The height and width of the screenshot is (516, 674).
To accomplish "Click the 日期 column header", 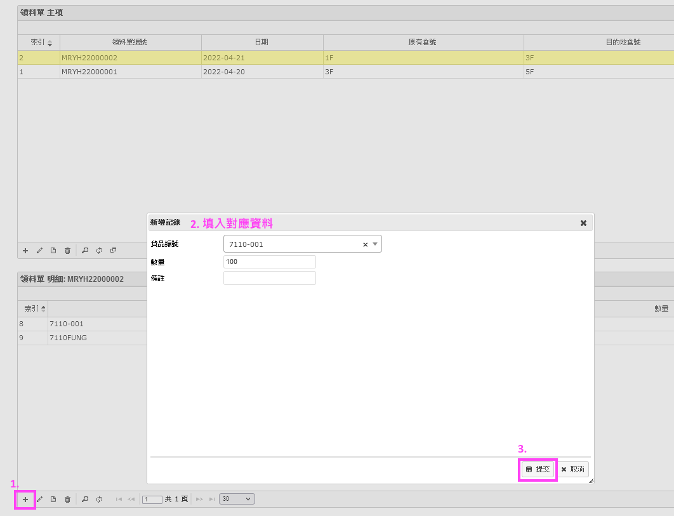I will (x=261, y=42).
